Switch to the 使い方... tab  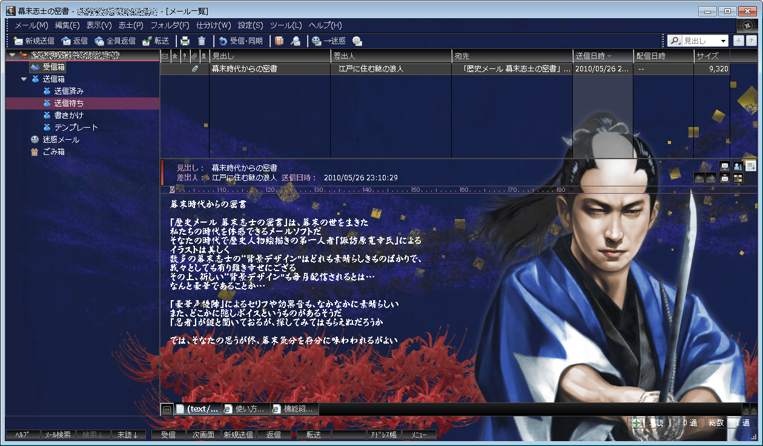[247, 408]
